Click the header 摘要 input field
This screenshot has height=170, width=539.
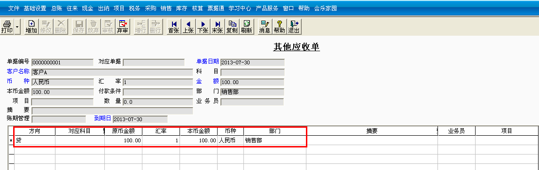coord(112,110)
